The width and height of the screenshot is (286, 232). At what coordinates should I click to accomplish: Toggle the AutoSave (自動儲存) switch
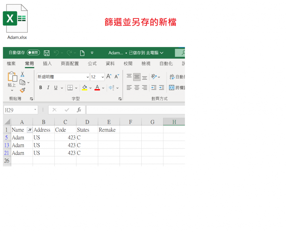click(34, 53)
